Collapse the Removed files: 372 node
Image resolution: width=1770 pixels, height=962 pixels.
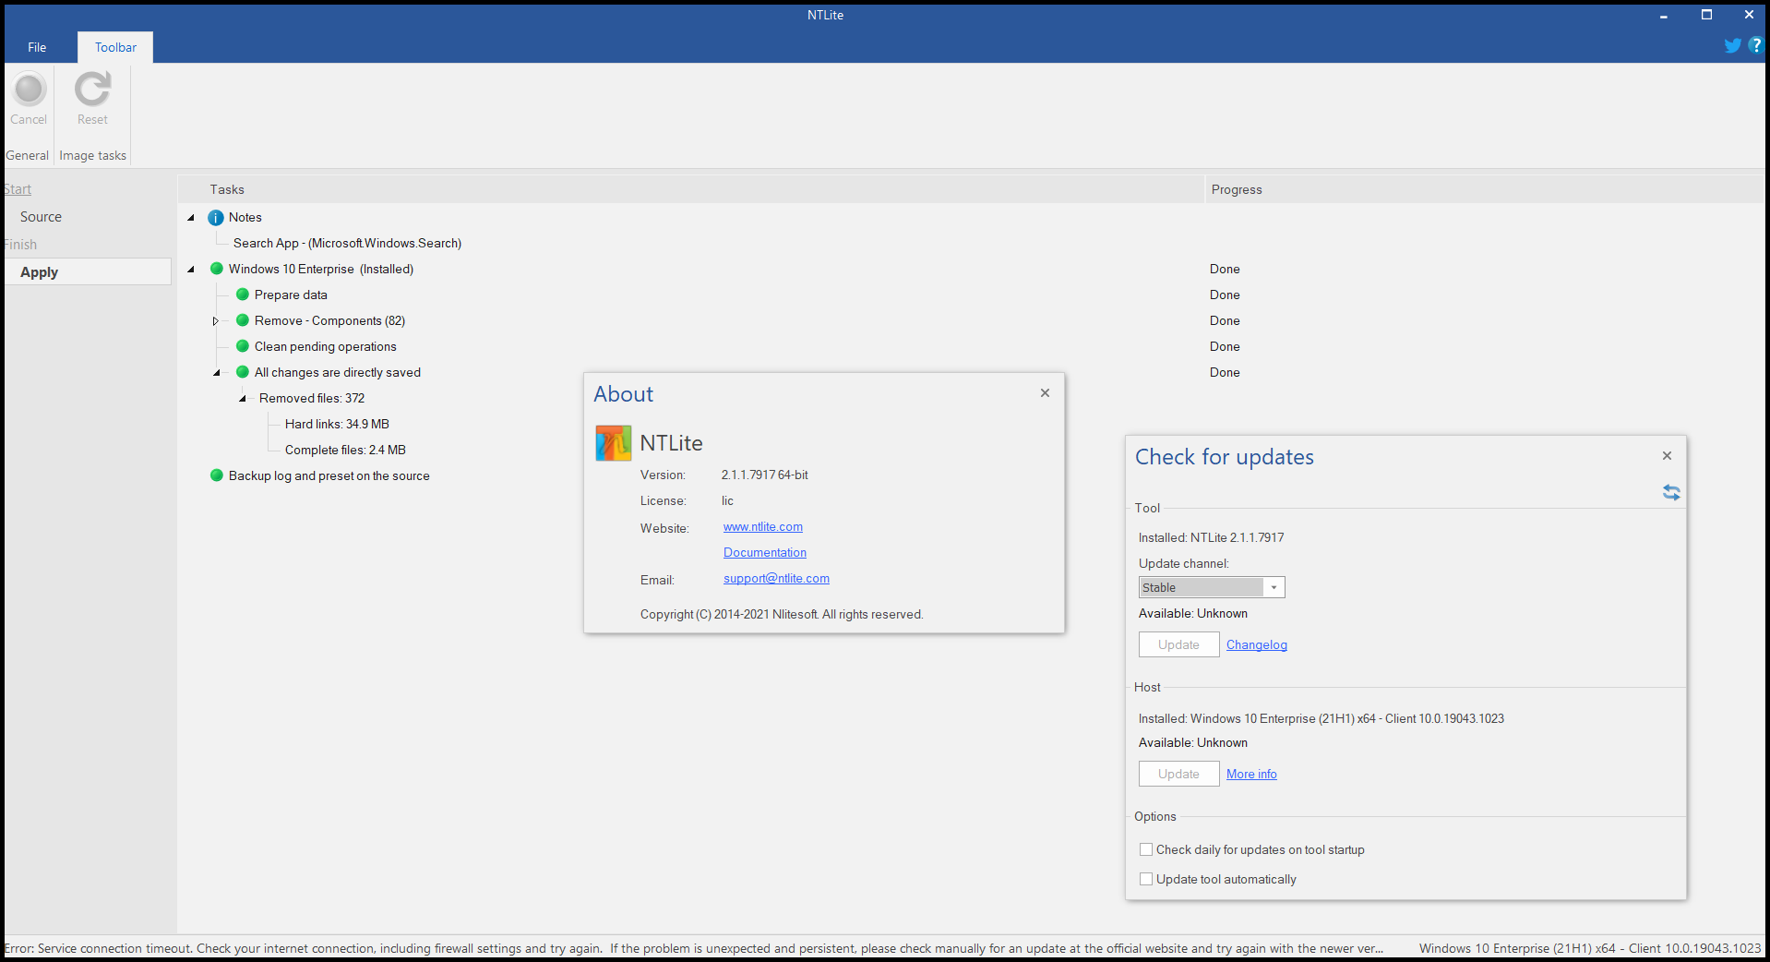click(243, 399)
